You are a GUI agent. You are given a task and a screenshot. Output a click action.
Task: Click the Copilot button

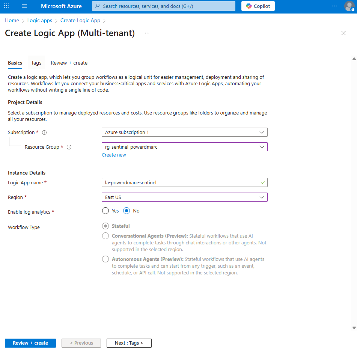(x=258, y=6)
